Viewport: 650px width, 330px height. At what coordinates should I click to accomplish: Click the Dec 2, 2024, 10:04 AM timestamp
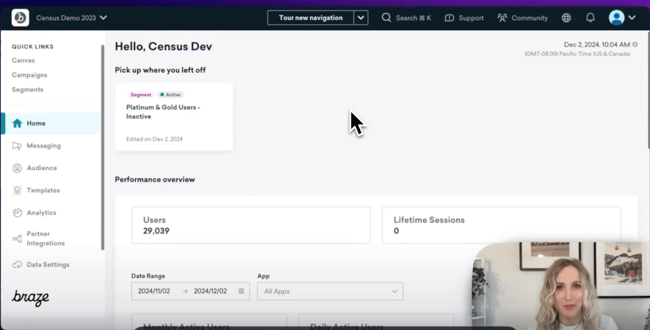tap(597, 44)
